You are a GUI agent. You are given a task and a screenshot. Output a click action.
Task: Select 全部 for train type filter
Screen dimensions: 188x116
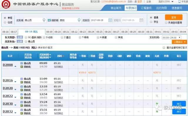(x=20, y=37)
